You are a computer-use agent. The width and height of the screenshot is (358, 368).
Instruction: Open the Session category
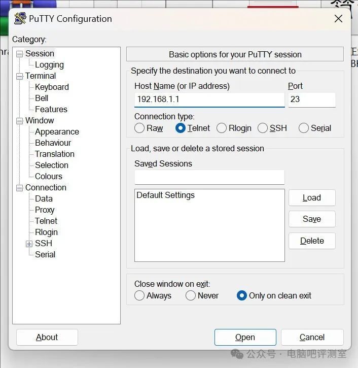click(40, 53)
